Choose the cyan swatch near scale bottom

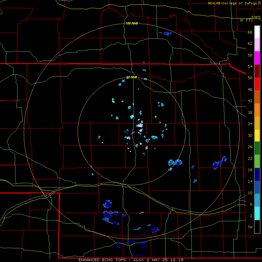click(x=257, y=213)
